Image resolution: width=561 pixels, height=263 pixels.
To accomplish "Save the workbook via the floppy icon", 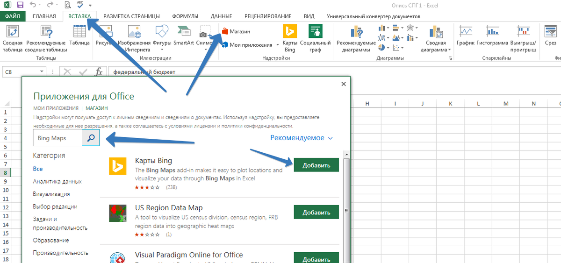I will coord(20,5).
